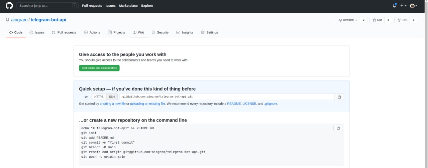The image size is (428, 168).
Task: Open the user avatar menu
Action: click(x=414, y=6)
